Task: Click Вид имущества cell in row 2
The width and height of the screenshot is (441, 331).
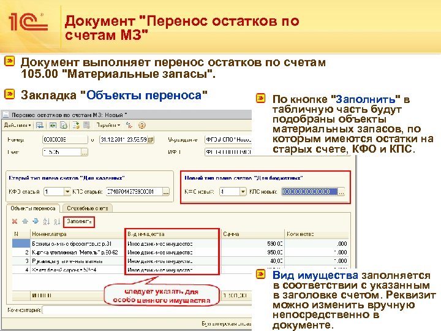Action: (x=172, y=252)
